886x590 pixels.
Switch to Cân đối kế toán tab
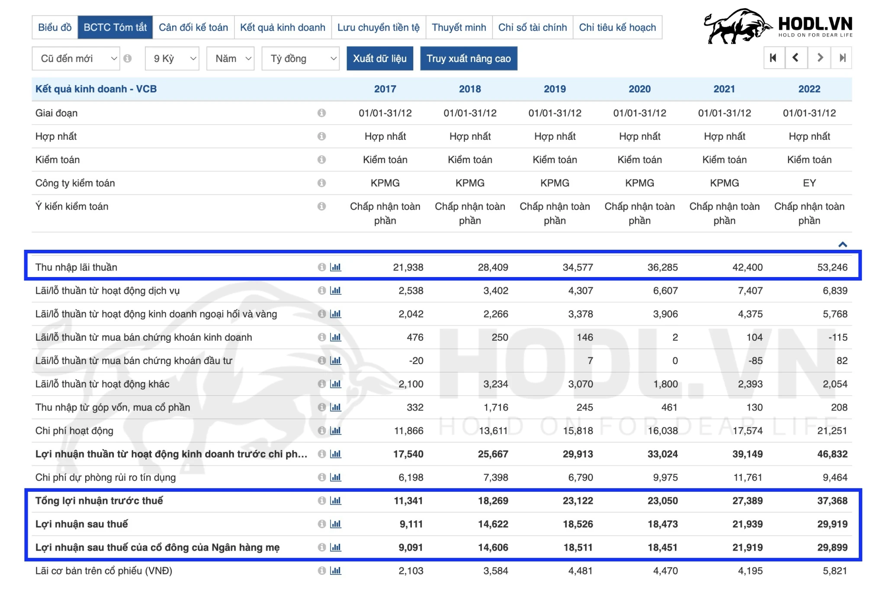(x=193, y=28)
